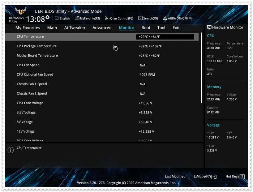Screen dimensions: 253x192
Task: Click the TUF Gaming logo
Action: pos(21,11)
